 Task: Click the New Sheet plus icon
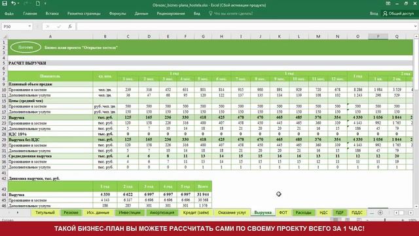point(380,212)
